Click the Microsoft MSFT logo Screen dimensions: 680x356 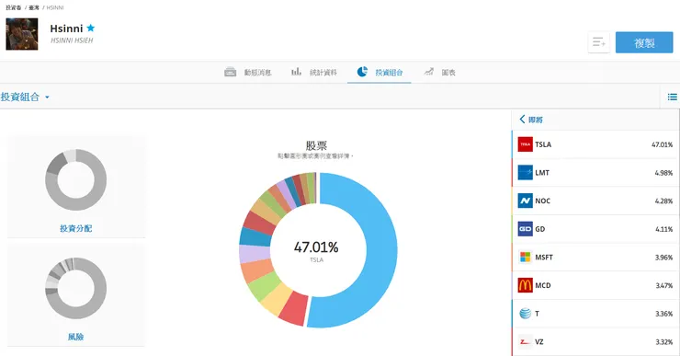(x=526, y=257)
